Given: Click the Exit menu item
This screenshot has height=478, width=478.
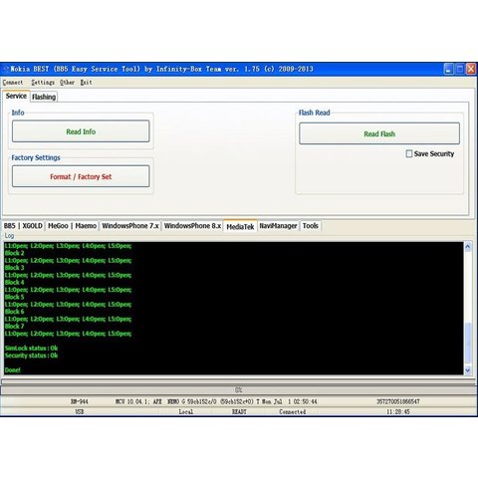Looking at the screenshot, I should tap(86, 82).
